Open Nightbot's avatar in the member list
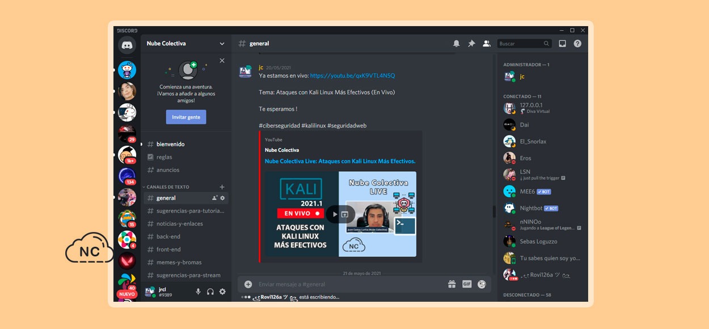 coord(509,208)
